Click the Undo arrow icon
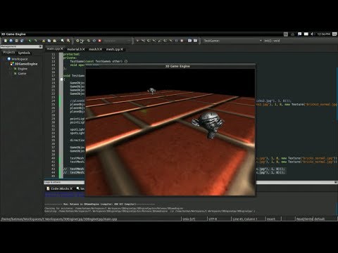Screen dimensions: 338x253 point(30,41)
